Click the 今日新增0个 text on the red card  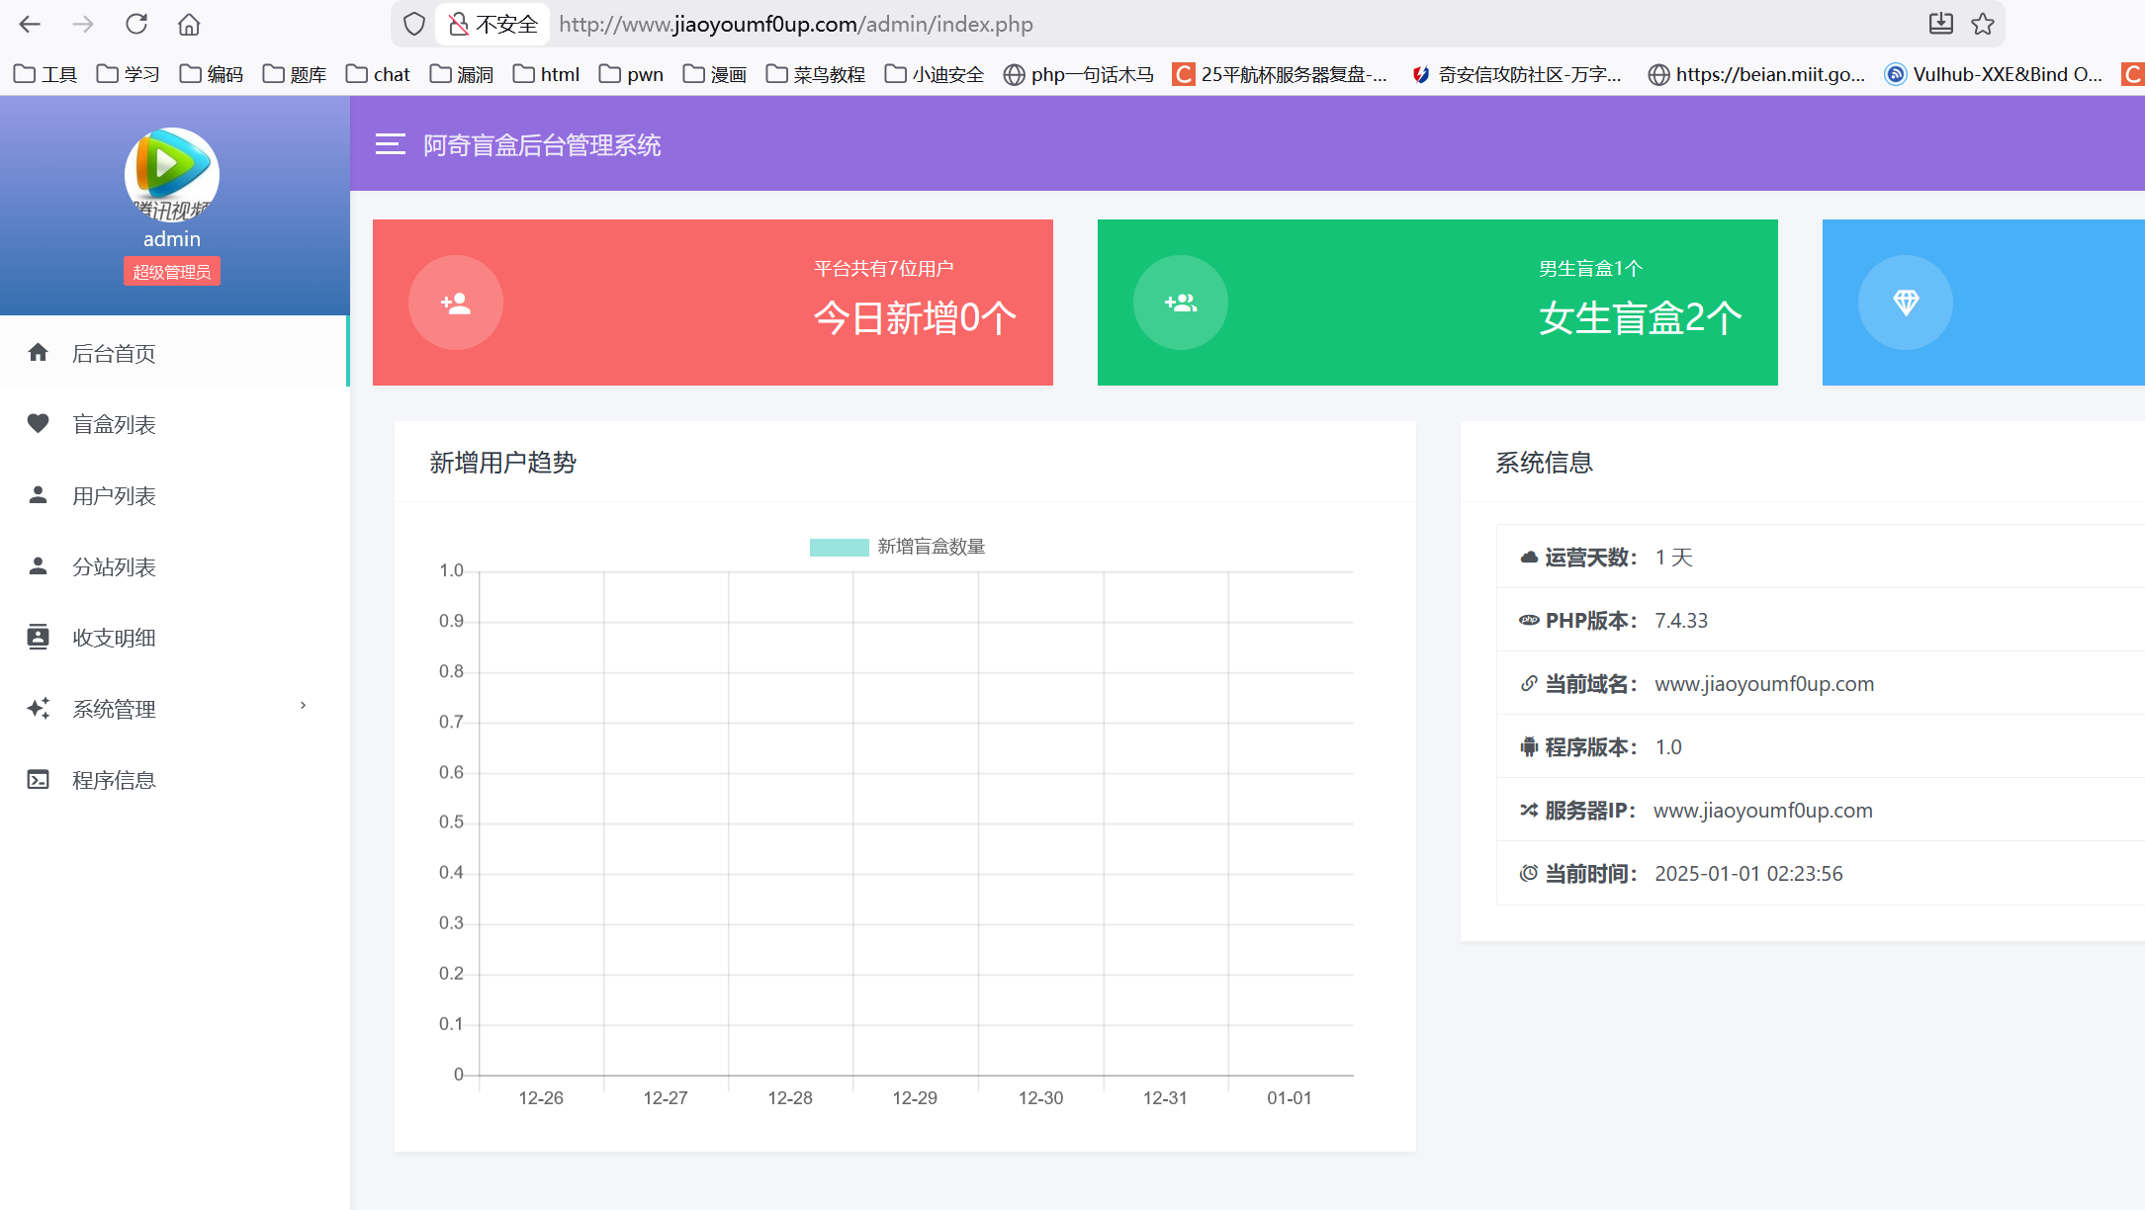[915, 317]
